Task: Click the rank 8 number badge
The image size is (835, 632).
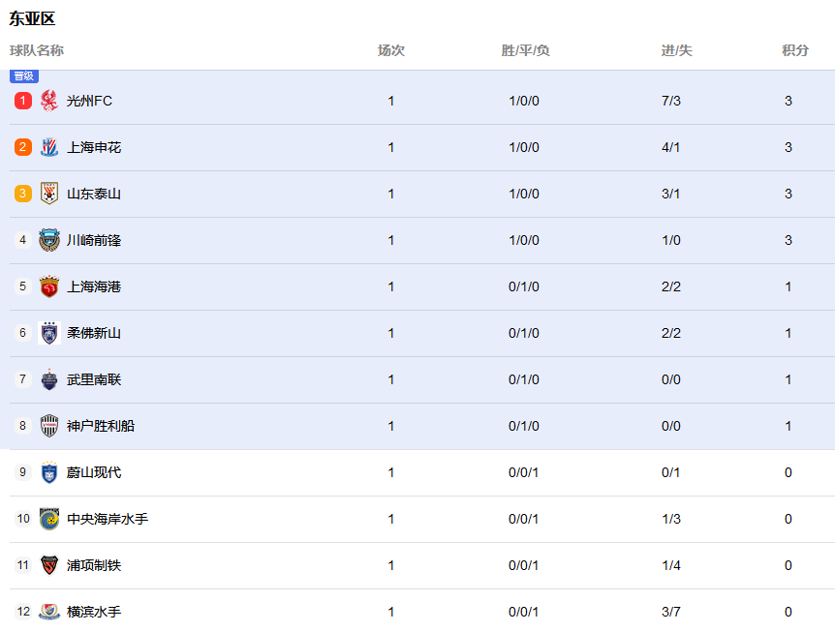Action: (x=23, y=426)
